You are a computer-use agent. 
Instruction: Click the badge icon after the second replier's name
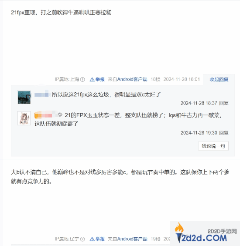click(60, 115)
